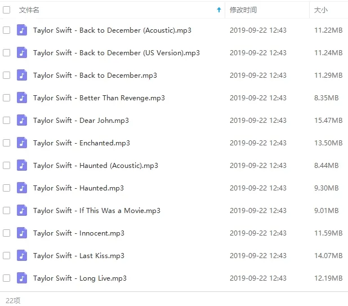Check the Long Live.mp3 checkbox
This screenshot has height=306, width=348.
[x=6, y=278]
